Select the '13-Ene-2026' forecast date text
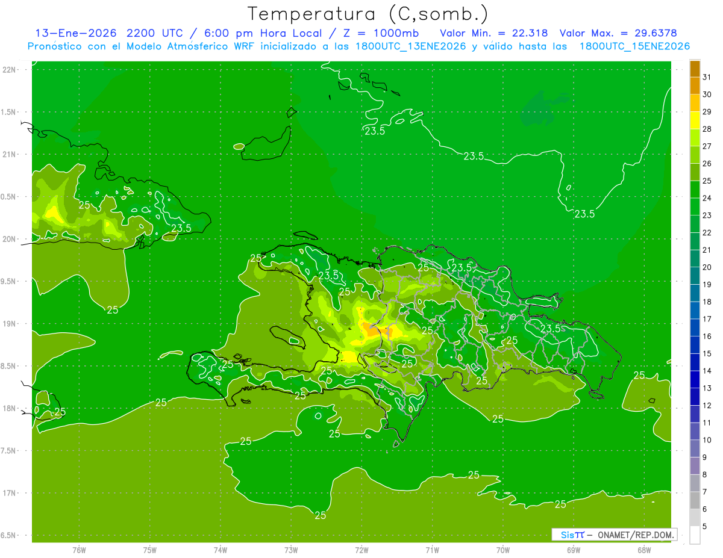723x558 pixels. [x=75, y=33]
